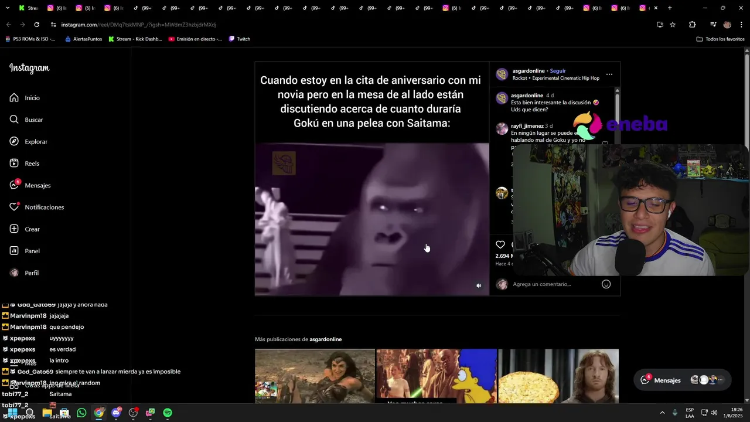Open the system volume tray icon

coord(714,413)
